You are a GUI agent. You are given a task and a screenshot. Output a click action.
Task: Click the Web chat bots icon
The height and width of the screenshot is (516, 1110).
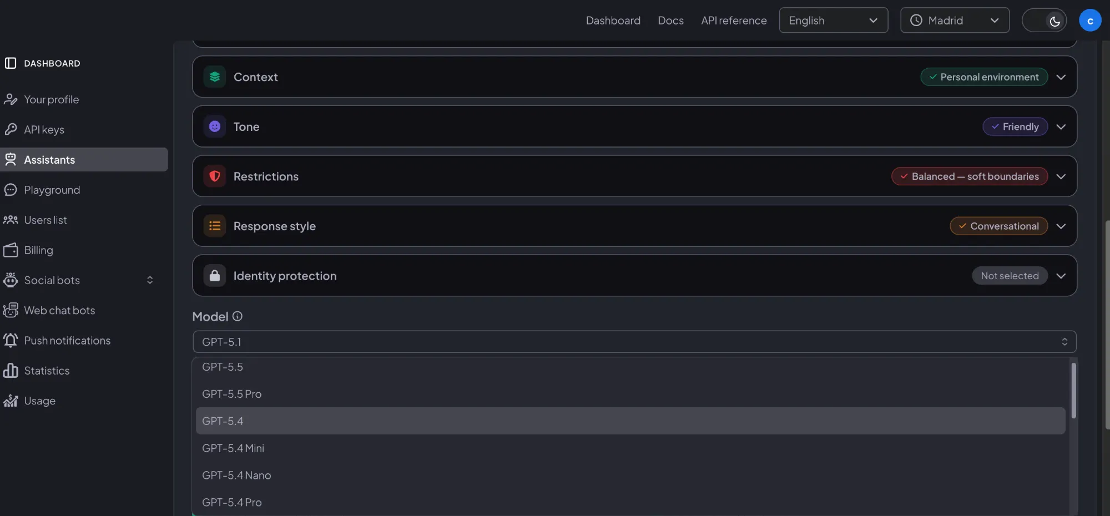tap(11, 310)
